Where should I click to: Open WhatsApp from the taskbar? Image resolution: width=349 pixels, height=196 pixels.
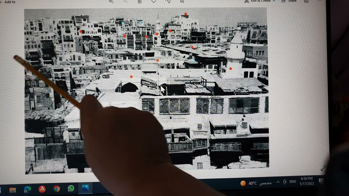coord(71,188)
